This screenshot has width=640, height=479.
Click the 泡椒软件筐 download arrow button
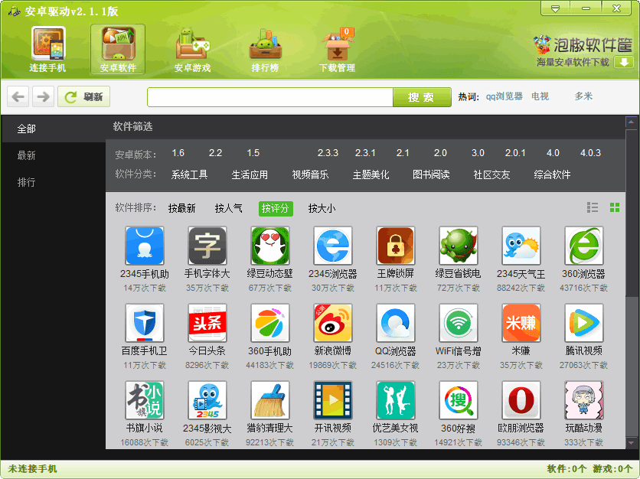click(624, 63)
